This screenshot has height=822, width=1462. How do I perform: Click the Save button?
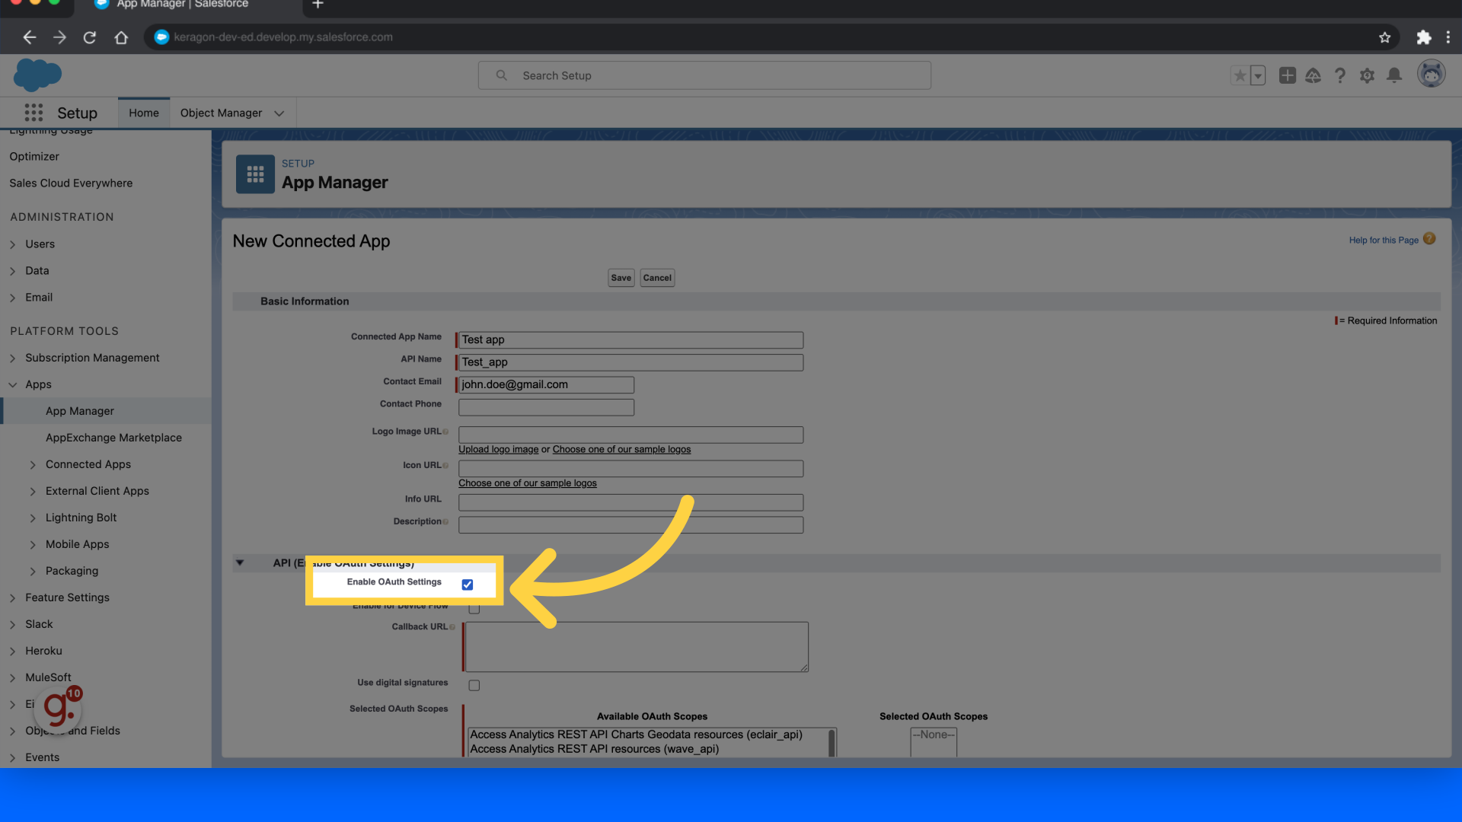click(621, 278)
